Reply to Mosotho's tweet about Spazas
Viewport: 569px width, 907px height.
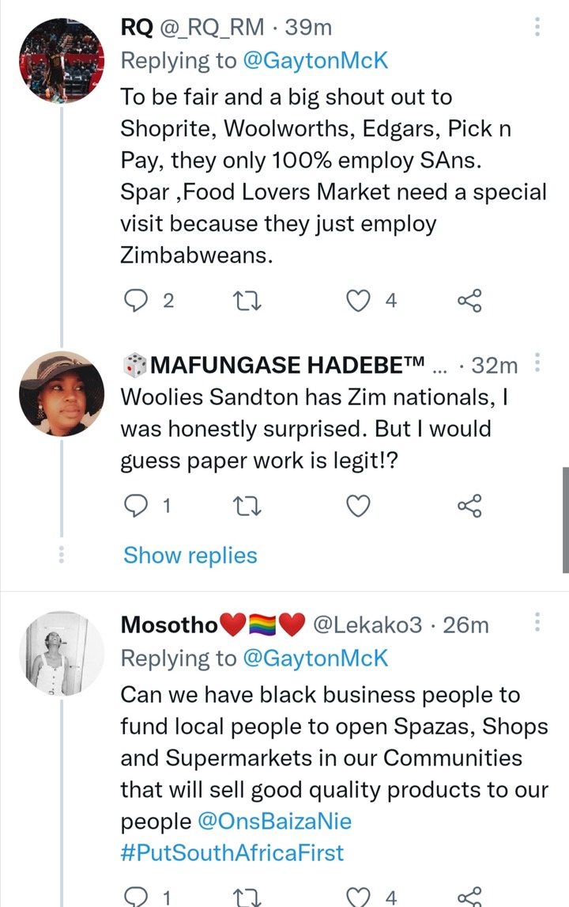pos(137,897)
